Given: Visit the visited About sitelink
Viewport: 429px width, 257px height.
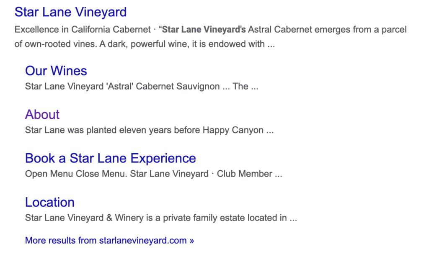Looking at the screenshot, I should (x=42, y=115).
